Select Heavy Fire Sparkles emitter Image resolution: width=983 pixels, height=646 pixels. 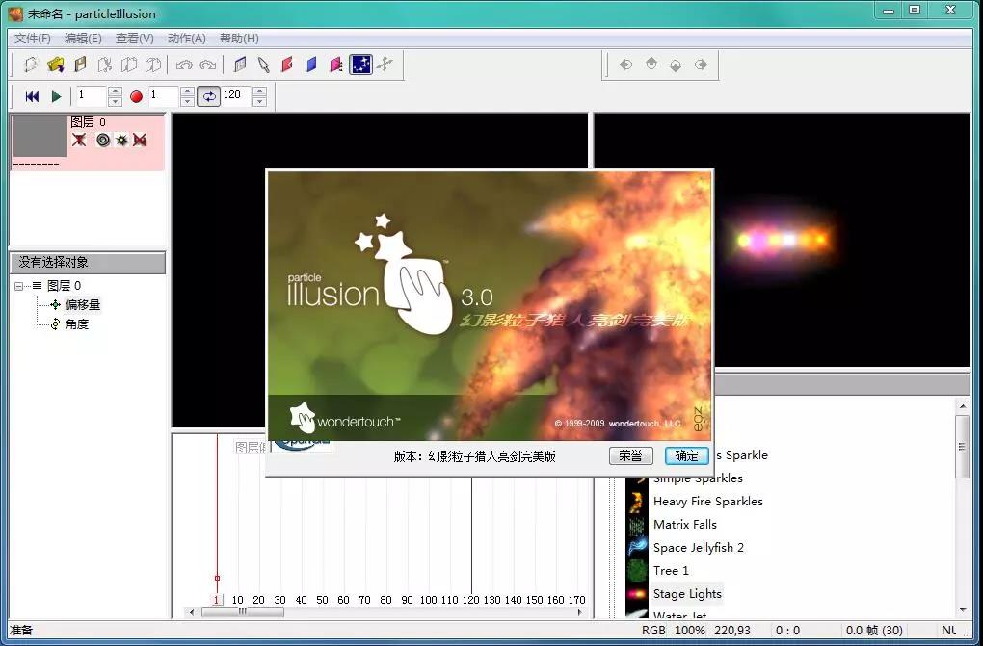(x=707, y=502)
